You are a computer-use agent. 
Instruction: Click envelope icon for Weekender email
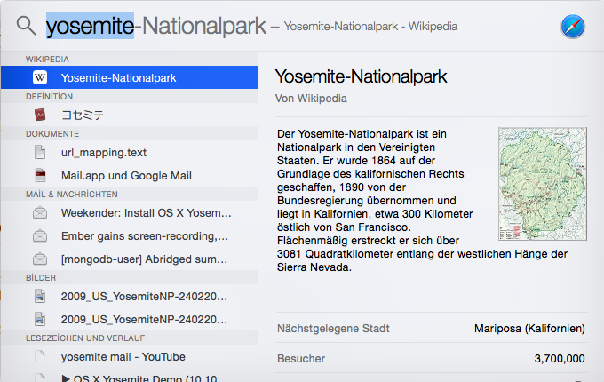(40, 213)
